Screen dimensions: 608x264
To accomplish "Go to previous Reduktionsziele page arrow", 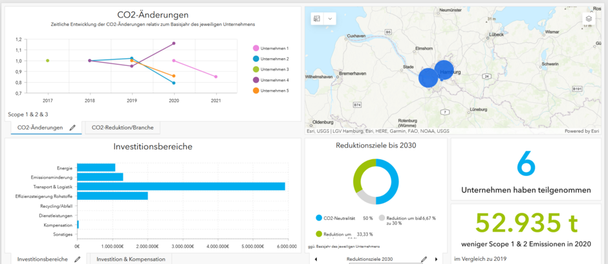I will tap(316, 259).
